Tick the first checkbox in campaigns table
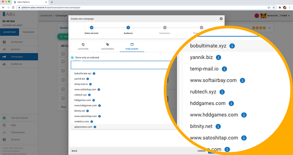This screenshot has height=155, width=293. 63,54
